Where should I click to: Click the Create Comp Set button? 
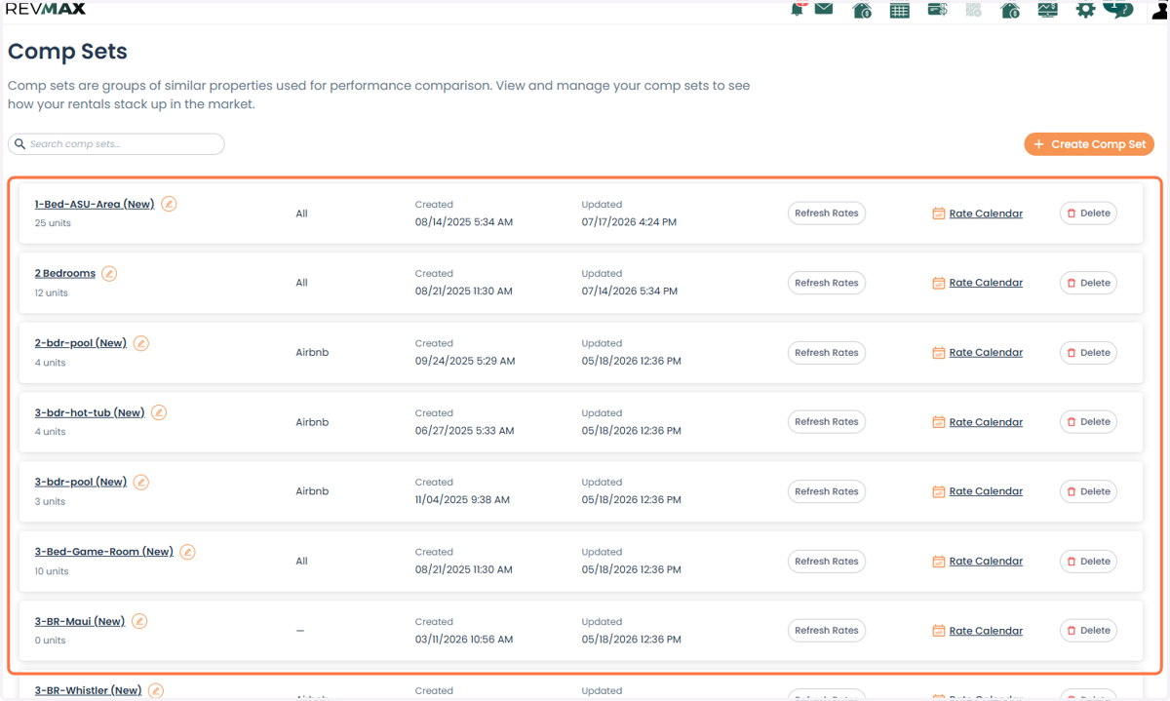tap(1089, 144)
